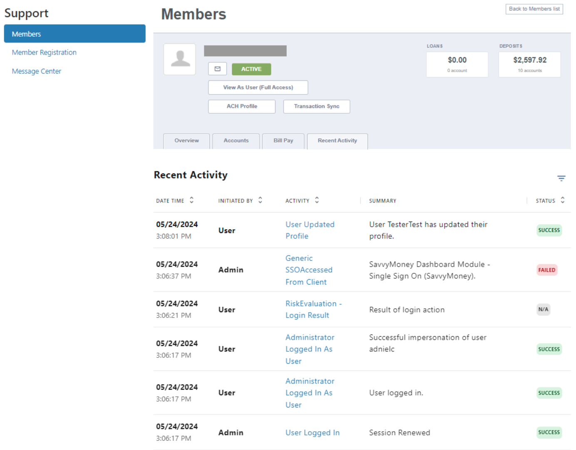Open Member Registration in sidebar
This screenshot has height=450, width=576.
point(44,52)
